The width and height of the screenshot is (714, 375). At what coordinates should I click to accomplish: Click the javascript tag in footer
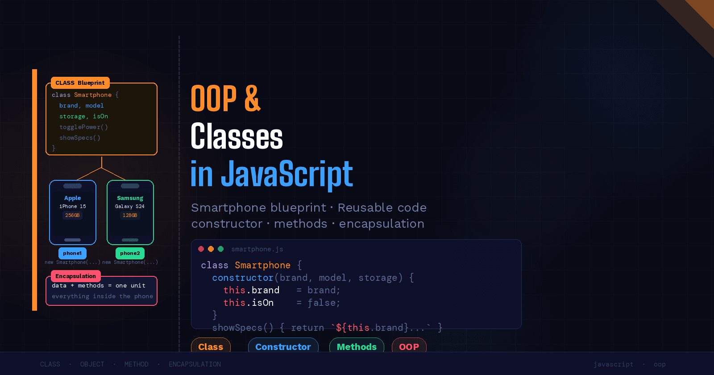(613, 364)
